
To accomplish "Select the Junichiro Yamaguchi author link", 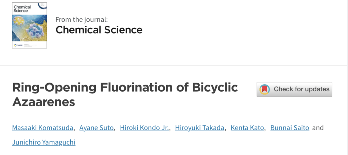I will pyautogui.click(x=44, y=142).
